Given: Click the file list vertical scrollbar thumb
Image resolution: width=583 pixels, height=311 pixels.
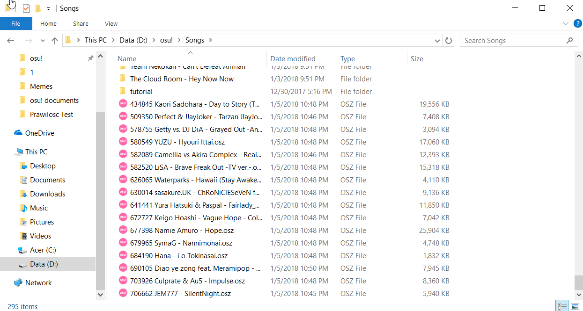Looking at the screenshot, I should coord(578,282).
